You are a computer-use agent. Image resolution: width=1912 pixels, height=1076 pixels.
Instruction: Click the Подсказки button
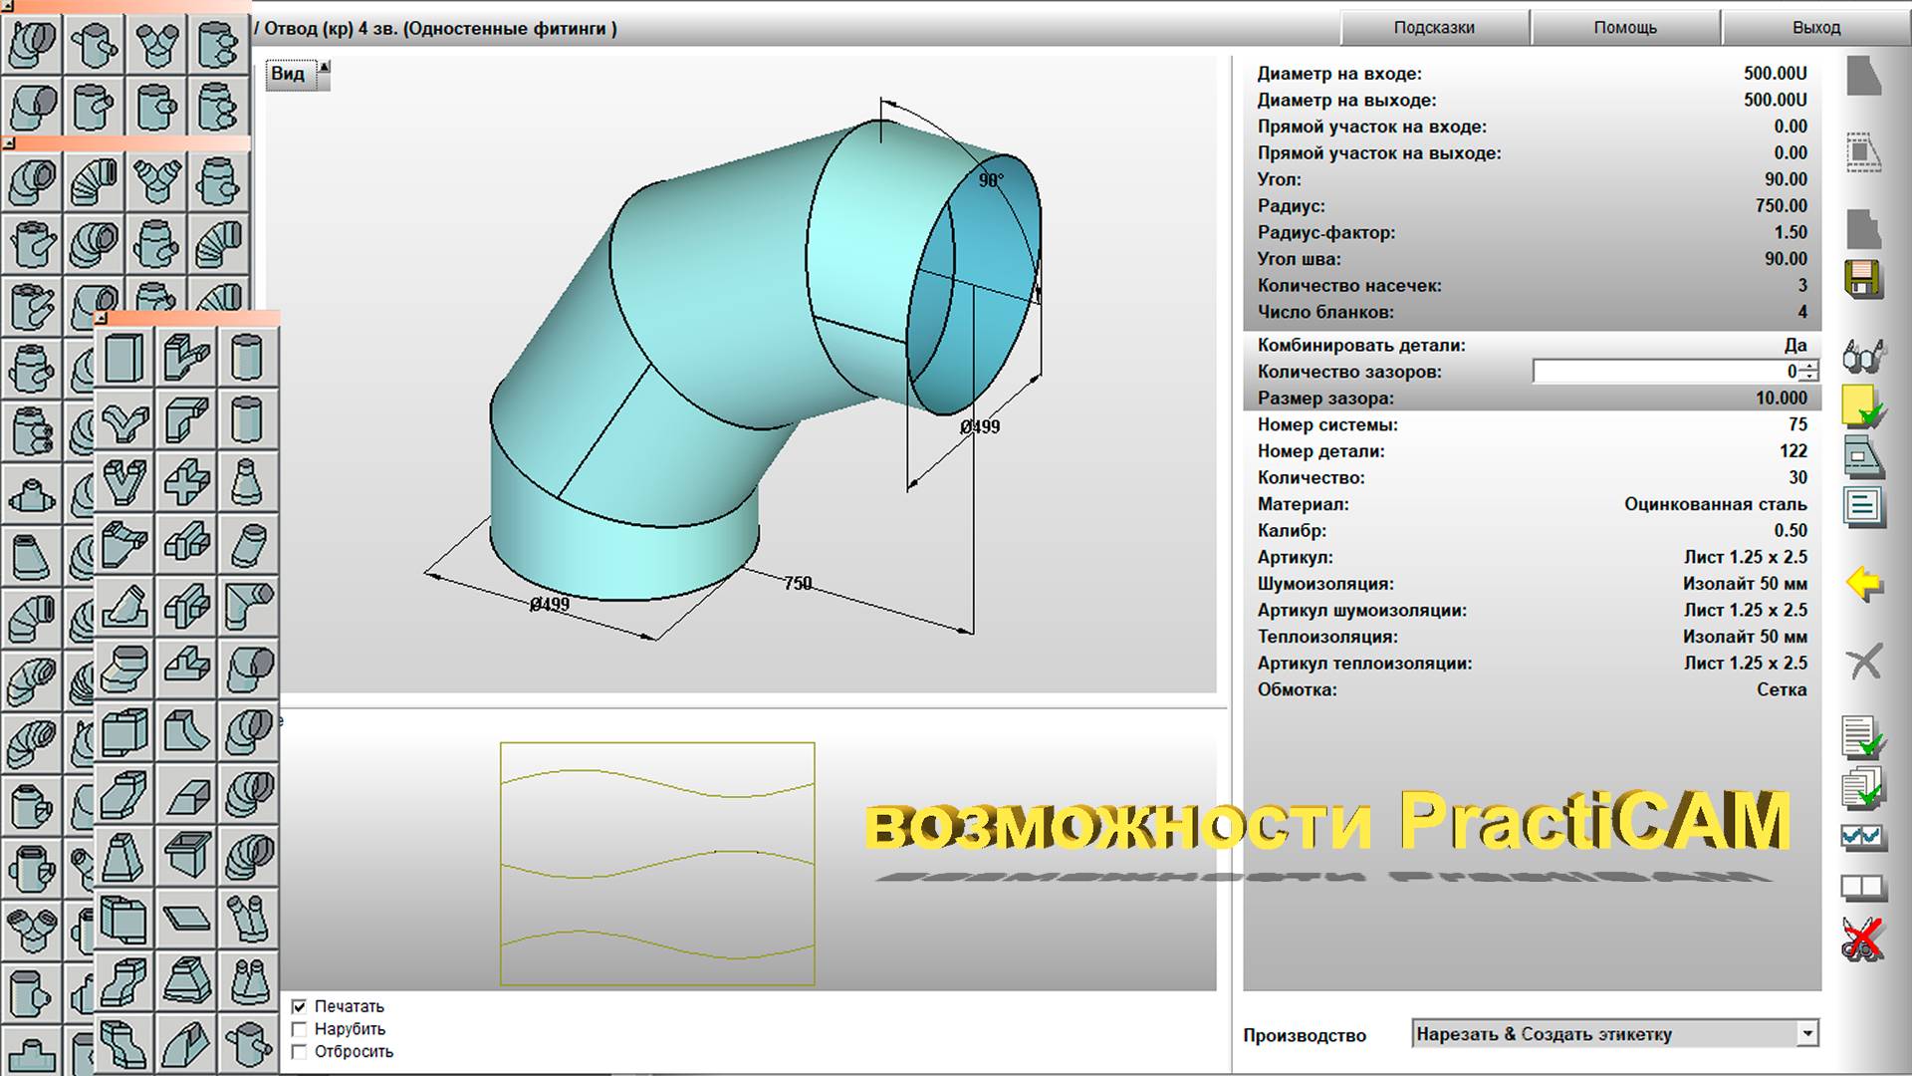[x=1434, y=27]
